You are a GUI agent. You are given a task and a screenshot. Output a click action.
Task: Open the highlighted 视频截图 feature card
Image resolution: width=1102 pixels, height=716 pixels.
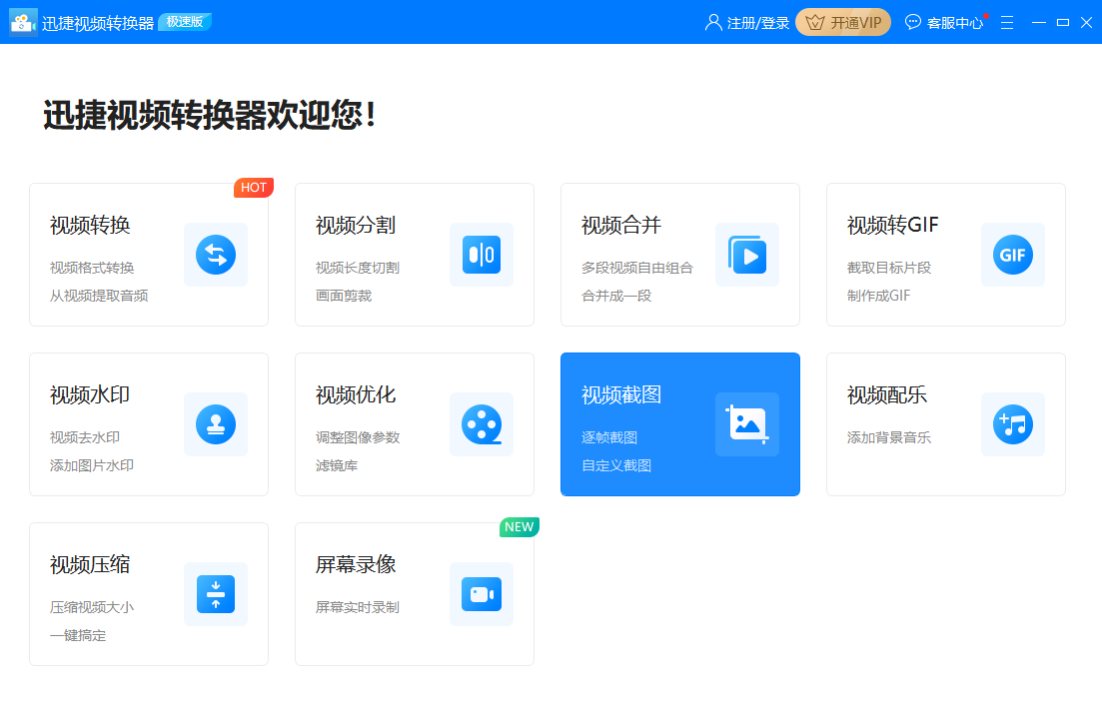(680, 424)
